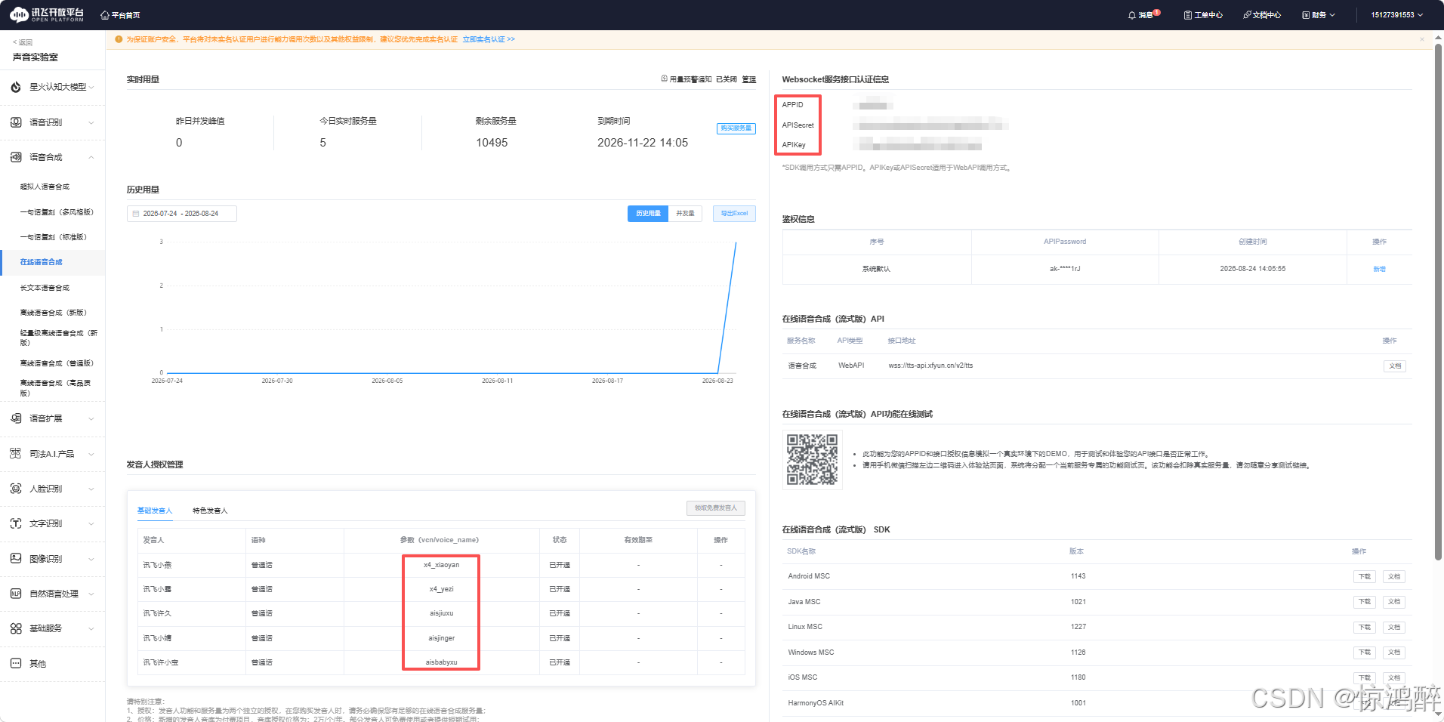Screen dimensions: 1444x722
Task: Click the 立即实名认证 link
Action: coord(489,39)
